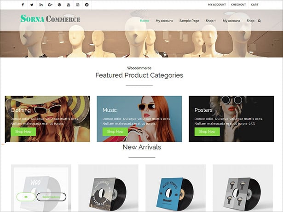Open the Pinterest social icon
Screen dimensions: 283x212
click(59, 5)
